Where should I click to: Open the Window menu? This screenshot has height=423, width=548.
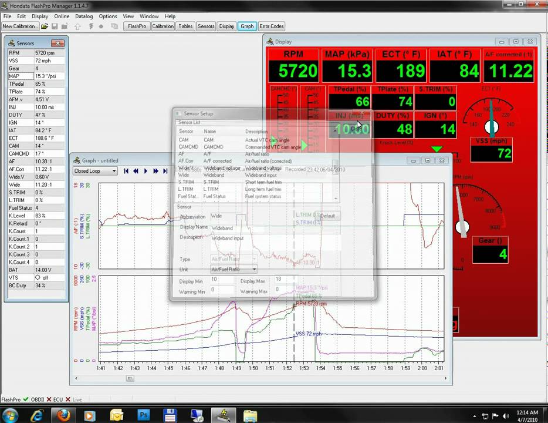coord(149,16)
